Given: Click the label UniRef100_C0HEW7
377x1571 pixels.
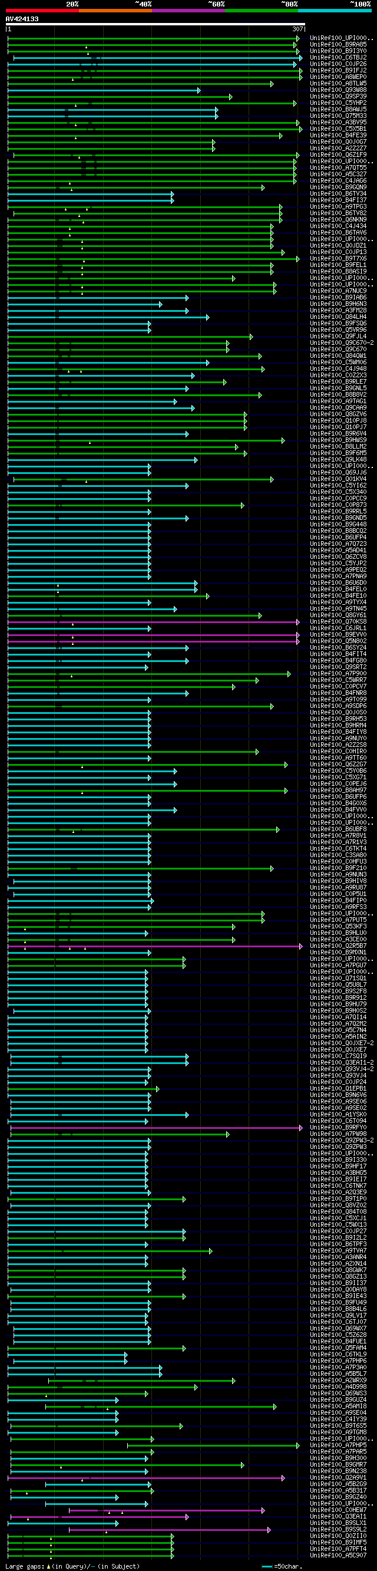Looking at the screenshot, I should click(x=338, y=1511).
